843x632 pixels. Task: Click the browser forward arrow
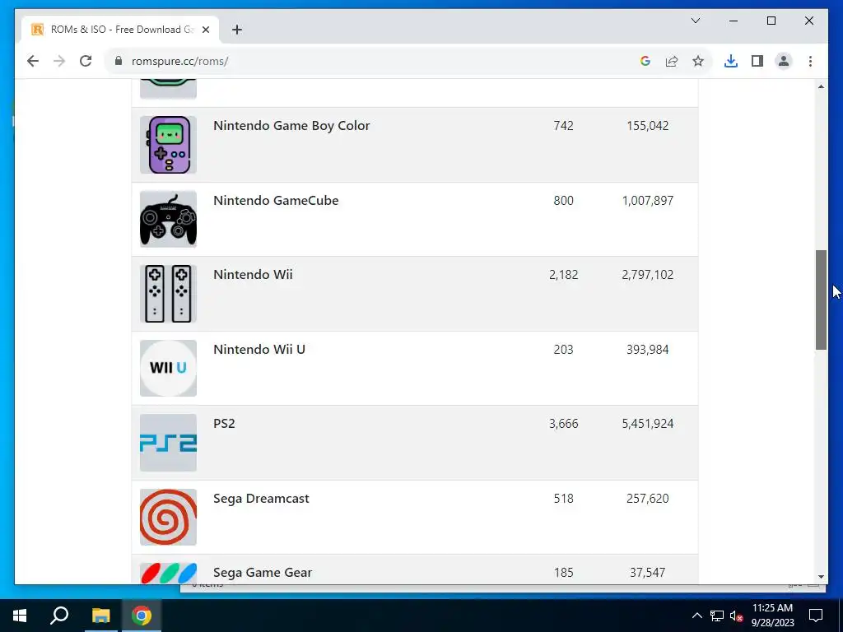tap(59, 61)
